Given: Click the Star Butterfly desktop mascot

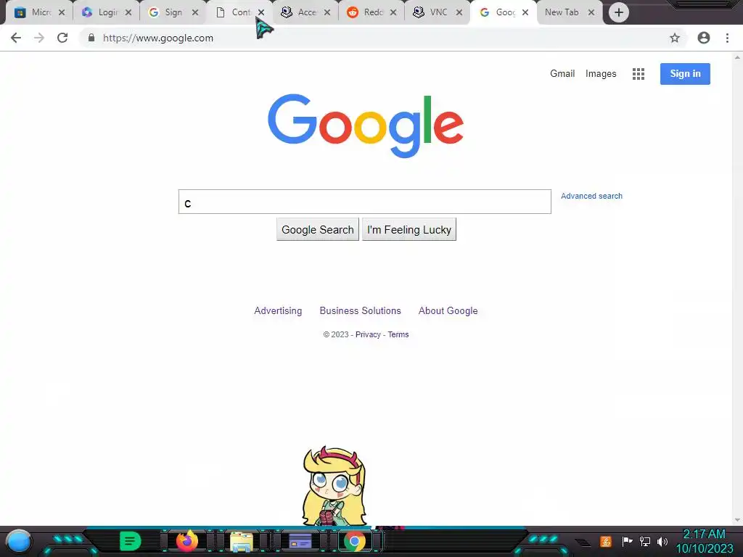Looking at the screenshot, I should click(334, 486).
